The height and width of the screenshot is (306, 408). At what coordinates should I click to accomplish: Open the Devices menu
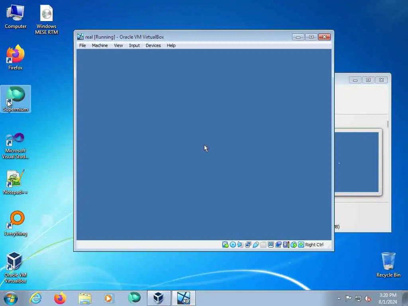coord(153,45)
